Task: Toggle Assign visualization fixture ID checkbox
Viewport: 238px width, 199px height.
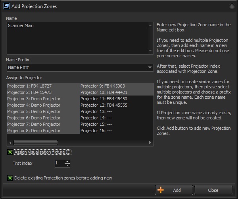Action: pos(10,152)
